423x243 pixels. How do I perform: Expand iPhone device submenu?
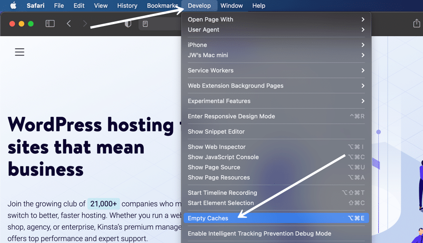[276, 45]
